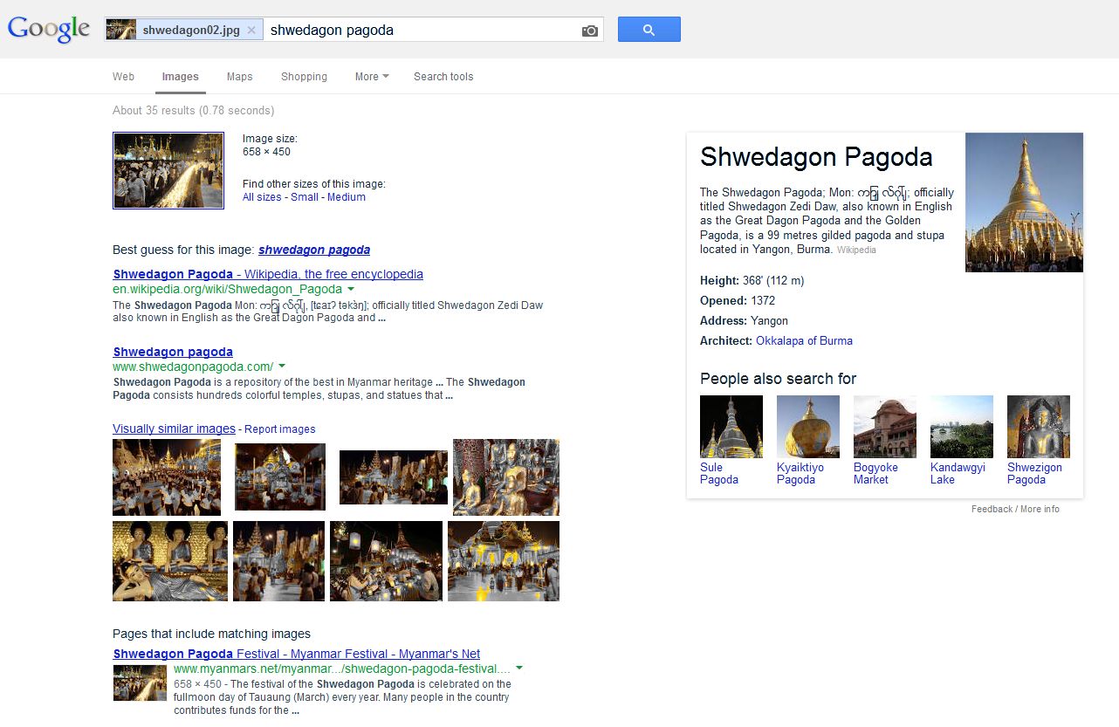Select the Sule Pagoda thumbnail
The height and width of the screenshot is (727, 1119).
tap(731, 427)
